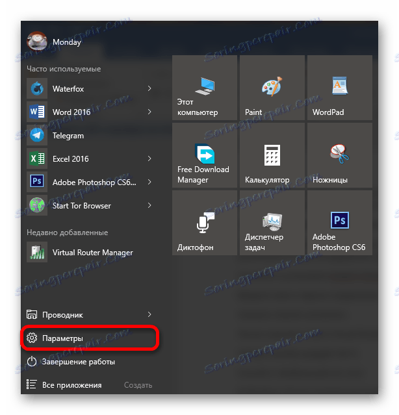399x415 pixels.
Task: Open the Диктофон voice recorder tile
Action: [205, 223]
